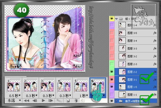Collapse the 组 1 layer group triangle
Image resolution: width=161 pixels, height=108 pixels.
pos(116,19)
